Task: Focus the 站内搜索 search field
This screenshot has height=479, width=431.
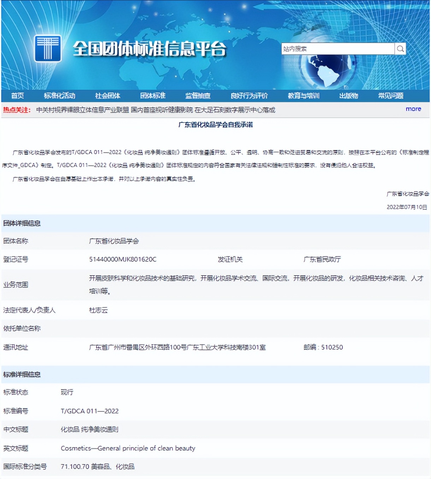Action: tap(338, 49)
